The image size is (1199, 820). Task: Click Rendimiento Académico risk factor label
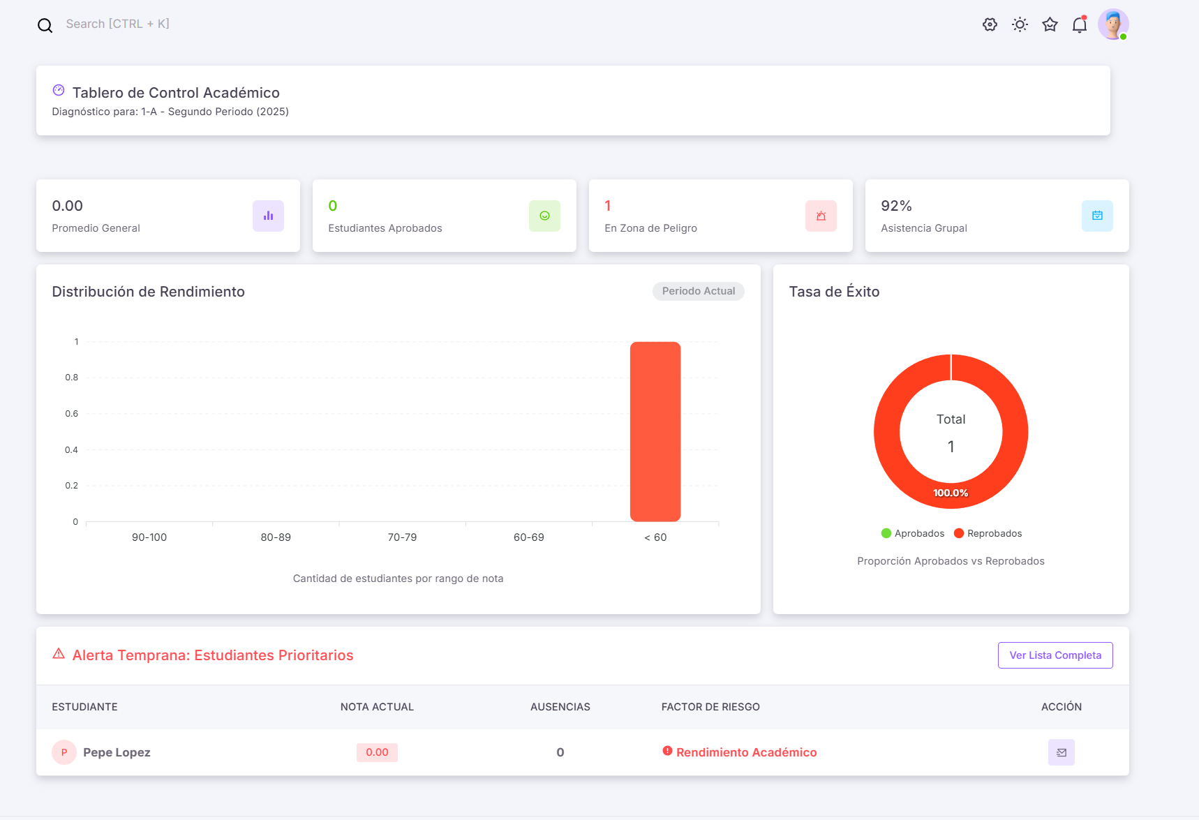tap(746, 752)
